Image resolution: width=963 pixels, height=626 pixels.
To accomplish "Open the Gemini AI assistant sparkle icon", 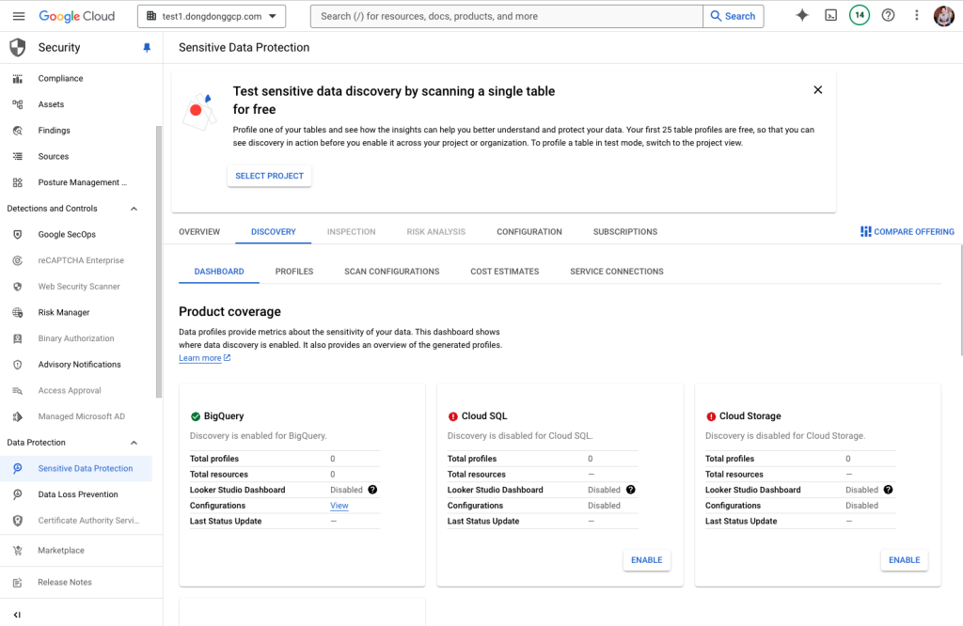I will (x=802, y=15).
